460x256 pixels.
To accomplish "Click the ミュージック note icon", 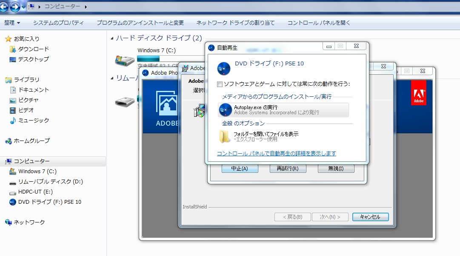I will coord(13,121).
